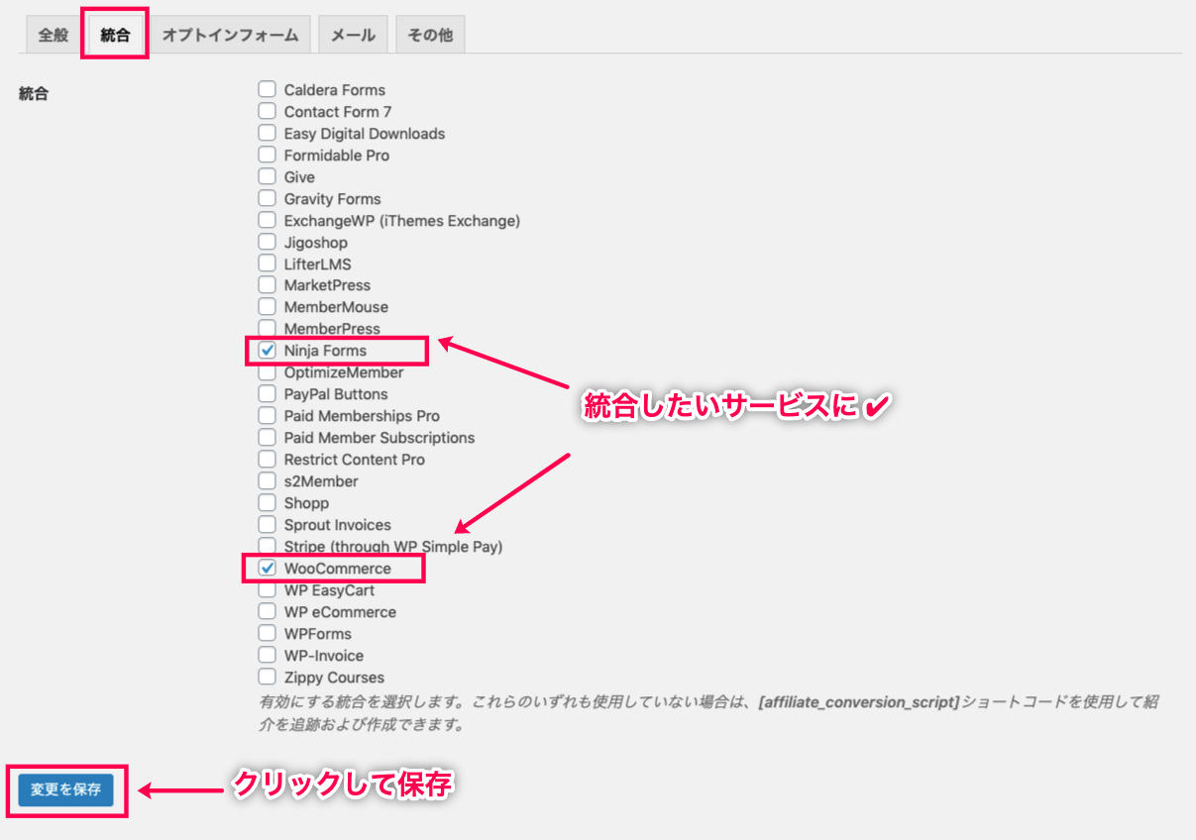This screenshot has width=1196, height=840.
Task: Click the 統合 section label
Action: click(x=34, y=94)
